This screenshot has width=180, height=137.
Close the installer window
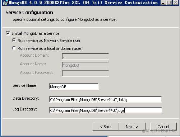point(176,3)
